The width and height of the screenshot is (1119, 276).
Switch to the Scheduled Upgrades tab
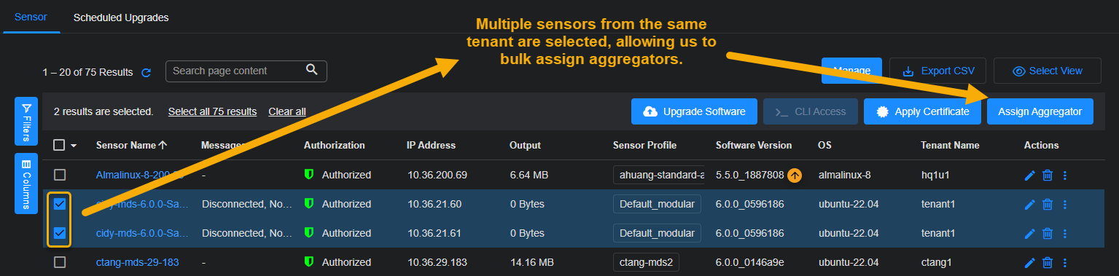pyautogui.click(x=121, y=17)
